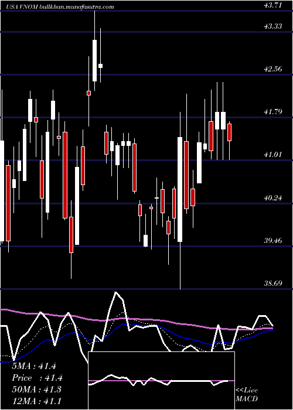Click the last red candlestick on the right
The height and width of the screenshot is (410, 293).
click(x=230, y=132)
